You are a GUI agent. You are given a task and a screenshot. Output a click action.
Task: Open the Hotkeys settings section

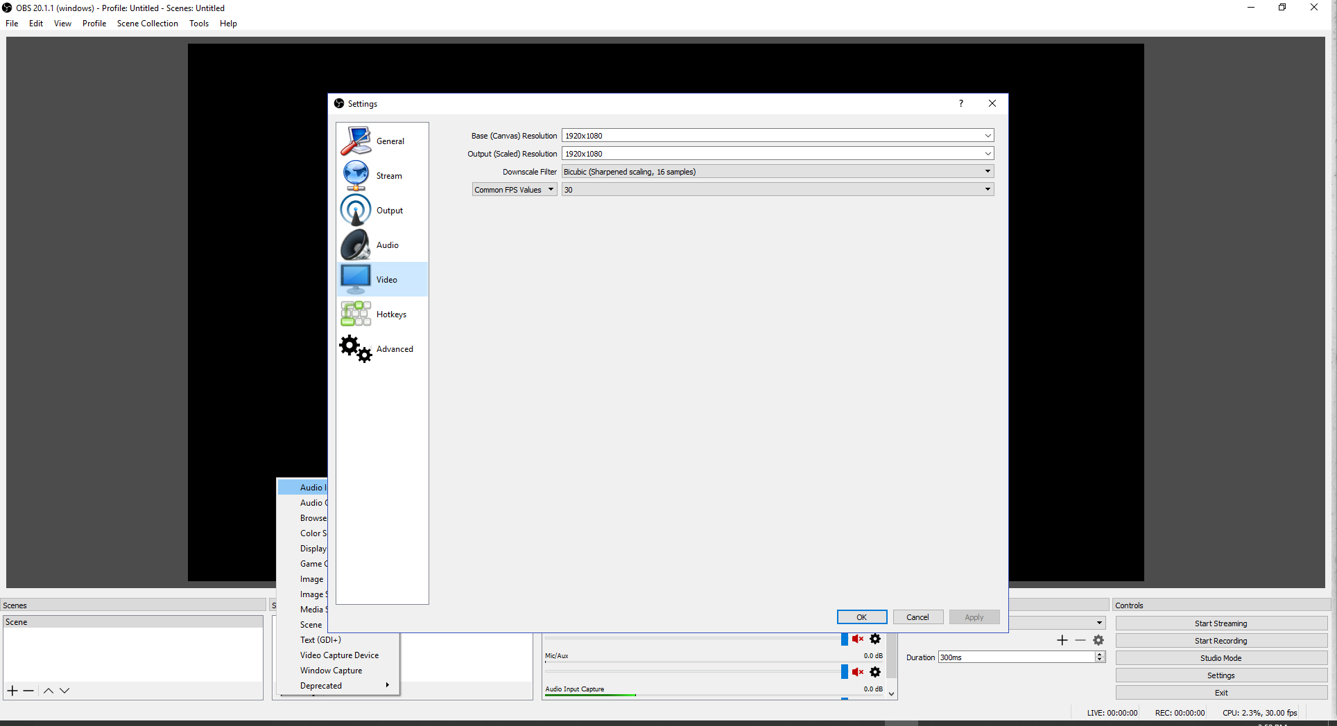pyautogui.click(x=382, y=314)
